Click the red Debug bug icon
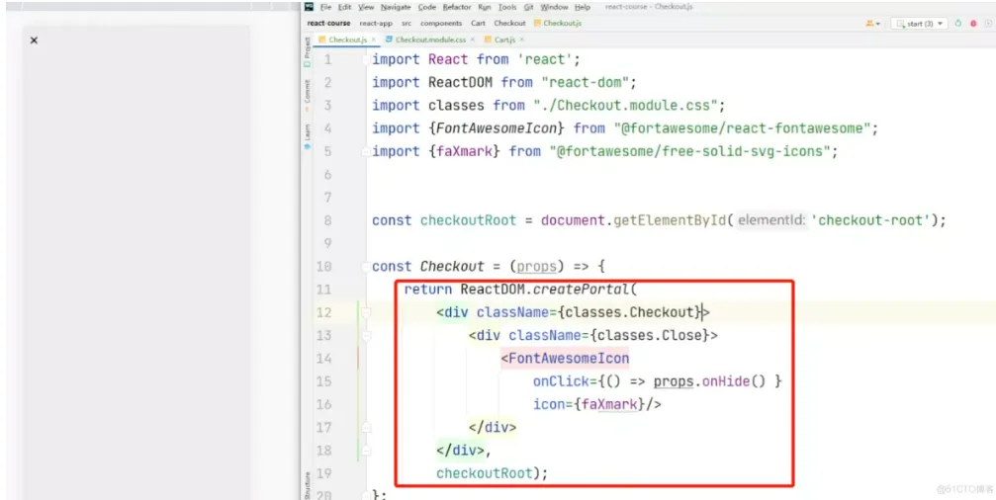 (973, 24)
